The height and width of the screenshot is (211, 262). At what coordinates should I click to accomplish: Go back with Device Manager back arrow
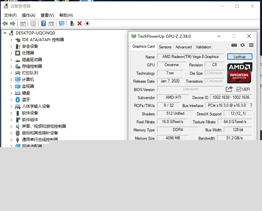5,24
